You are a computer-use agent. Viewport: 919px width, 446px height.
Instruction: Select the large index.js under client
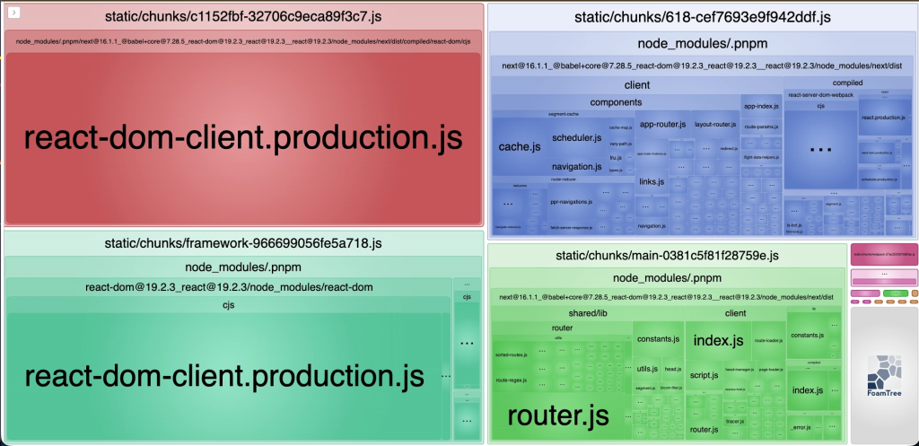click(x=718, y=340)
